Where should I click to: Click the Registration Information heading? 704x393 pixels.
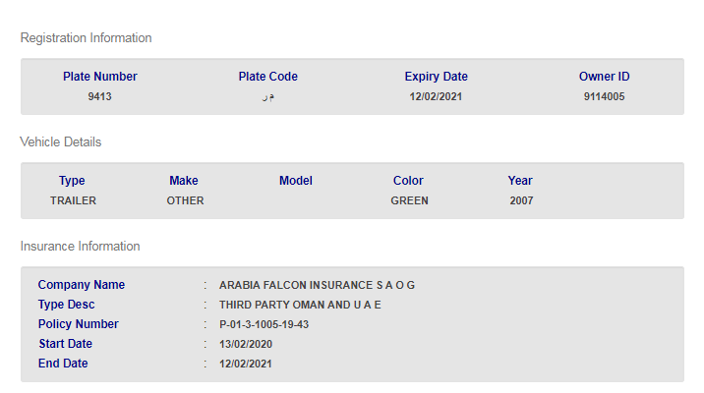86,38
